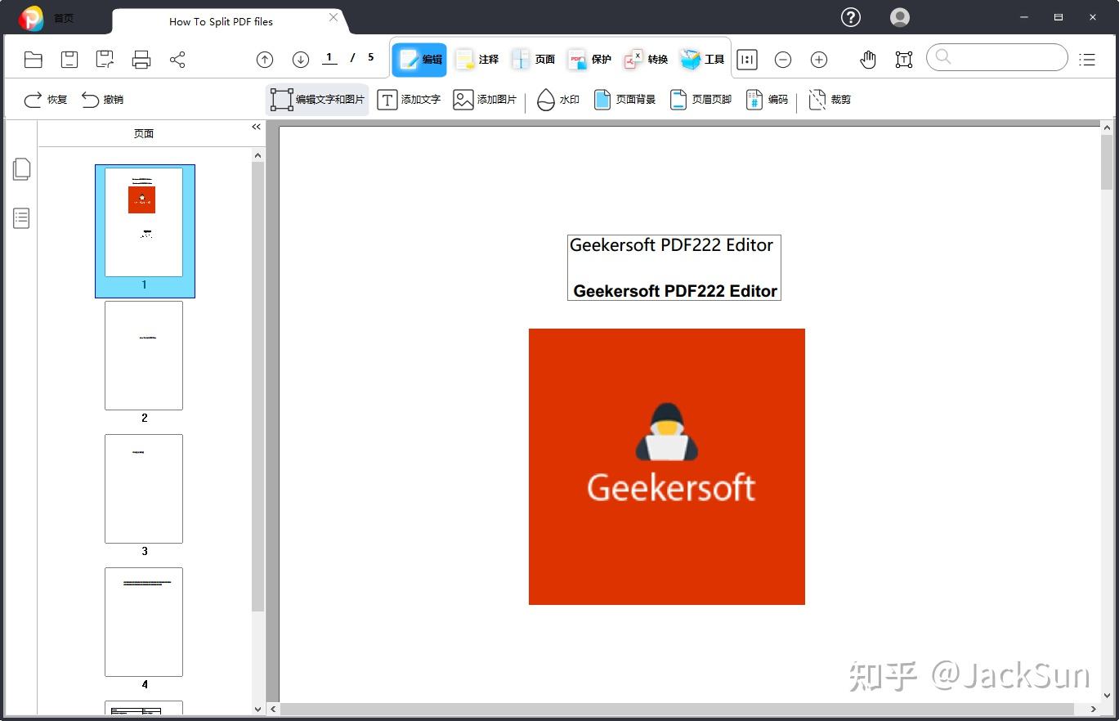Image resolution: width=1119 pixels, height=721 pixels.
Task: Show the bookmarks panel in sidebar
Action: click(x=21, y=218)
